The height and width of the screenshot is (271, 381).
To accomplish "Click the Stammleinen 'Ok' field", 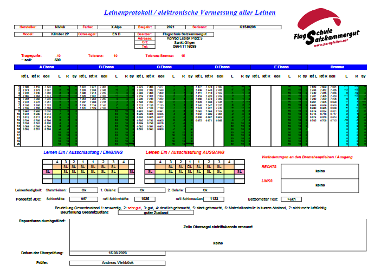I will [84, 190].
